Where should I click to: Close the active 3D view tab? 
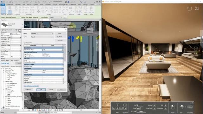(x=50, y=20)
